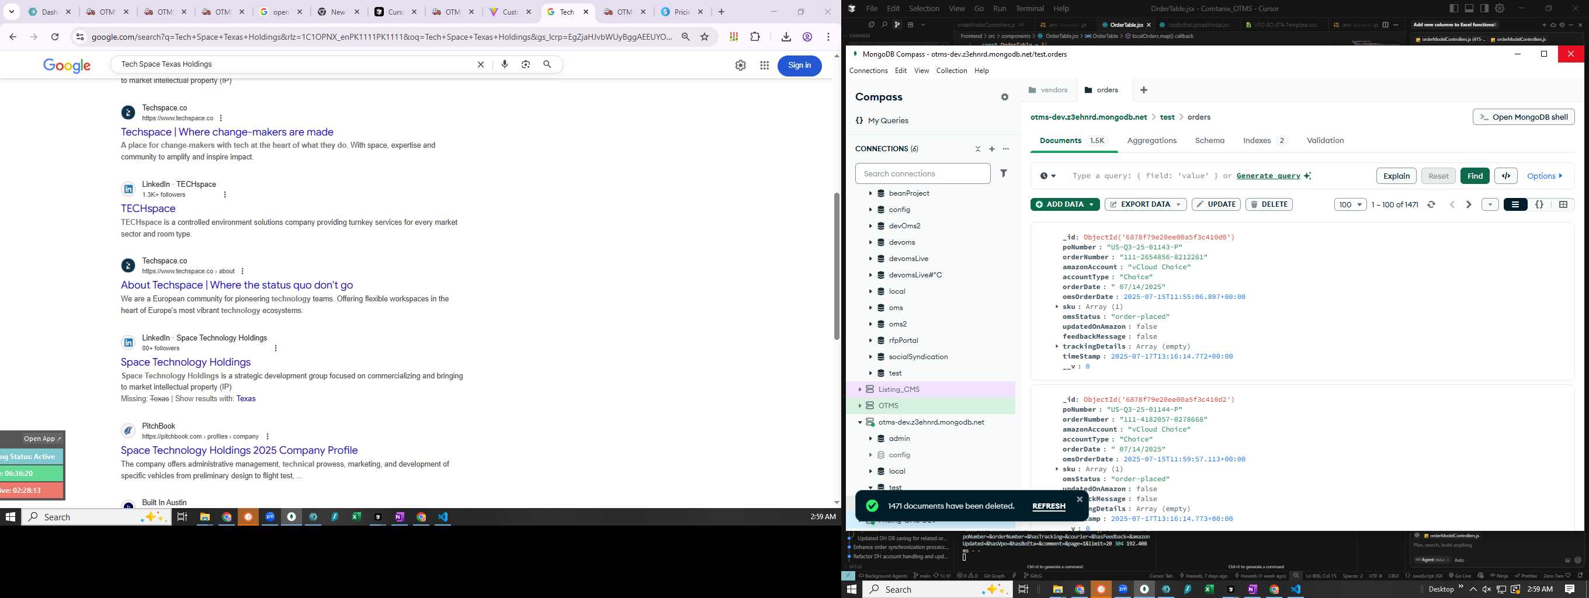1589x598 pixels.
Task: Open Compass settings gear icon
Action: 1005,98
